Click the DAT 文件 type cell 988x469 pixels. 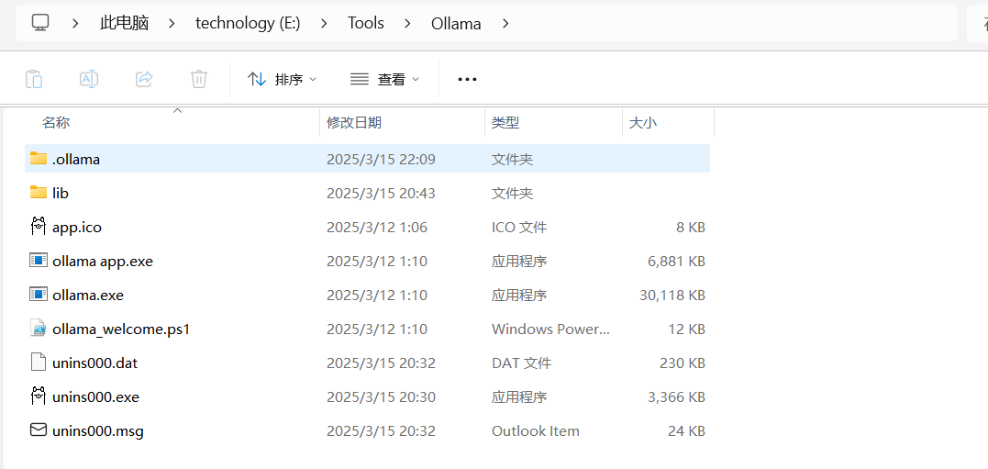coord(522,363)
